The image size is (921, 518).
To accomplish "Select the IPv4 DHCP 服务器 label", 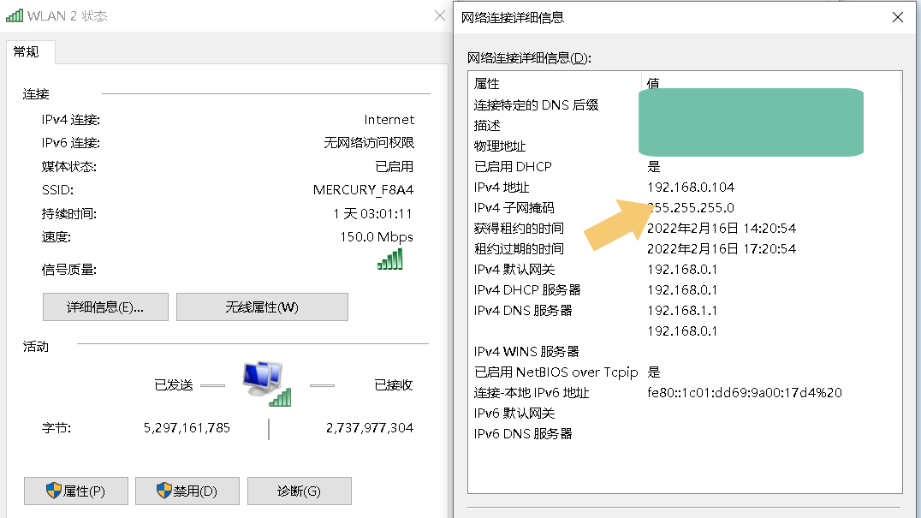I will pos(527,289).
